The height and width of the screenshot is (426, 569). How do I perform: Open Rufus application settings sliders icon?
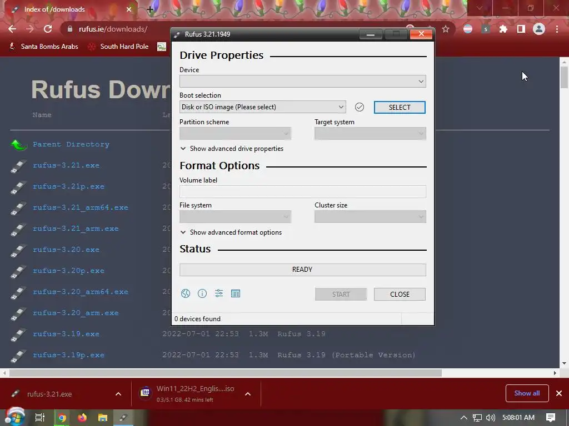[219, 293]
